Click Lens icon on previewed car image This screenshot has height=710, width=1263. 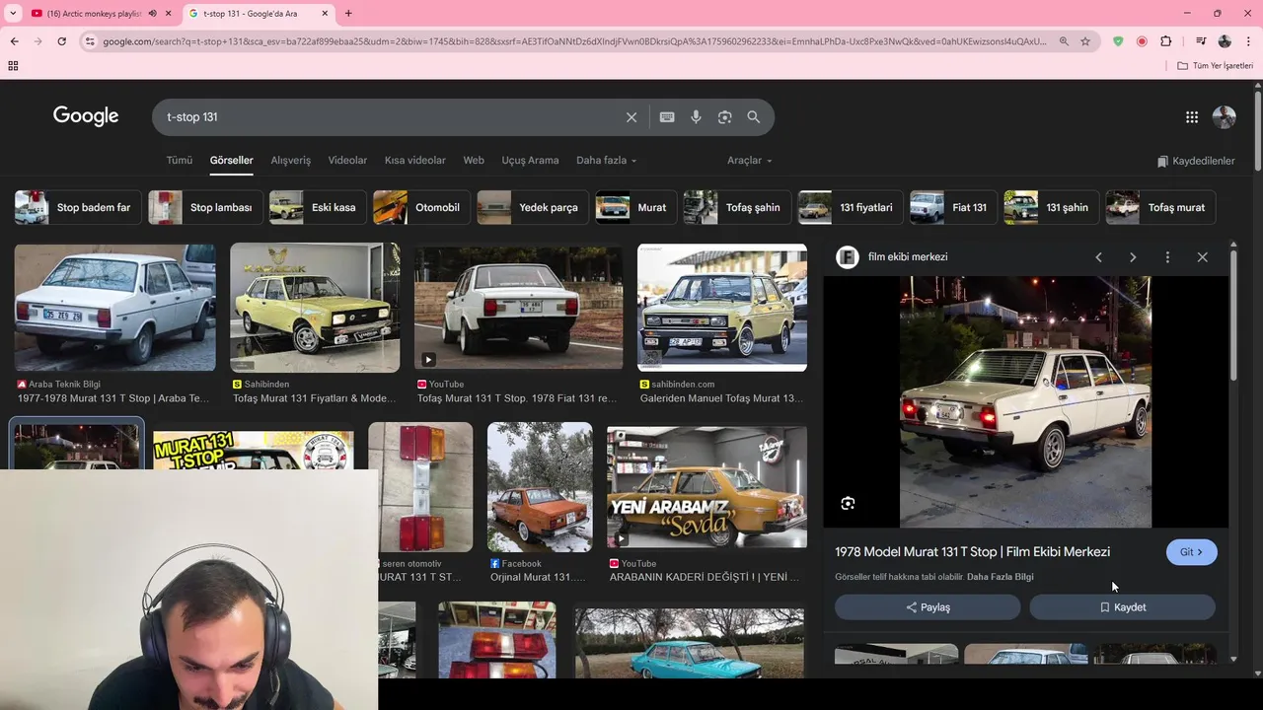(848, 504)
